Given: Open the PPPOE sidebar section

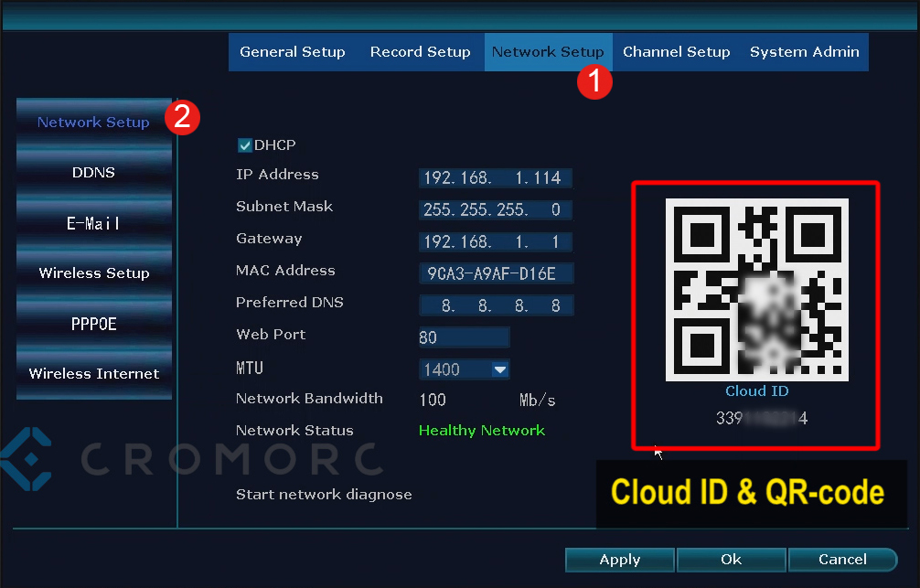Looking at the screenshot, I should (94, 324).
